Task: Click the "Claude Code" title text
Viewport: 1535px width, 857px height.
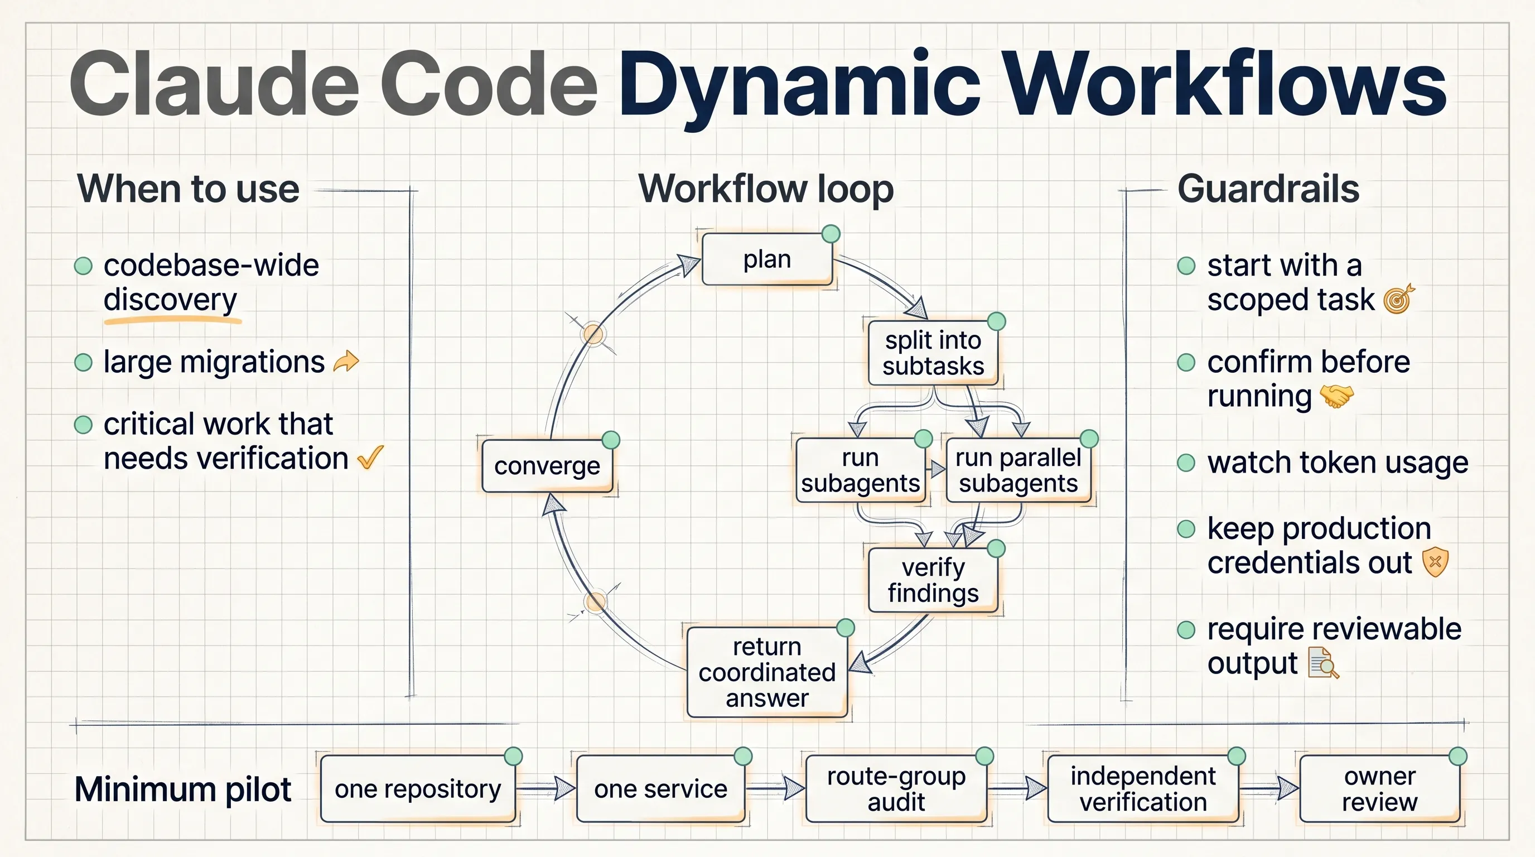Action: tap(334, 84)
